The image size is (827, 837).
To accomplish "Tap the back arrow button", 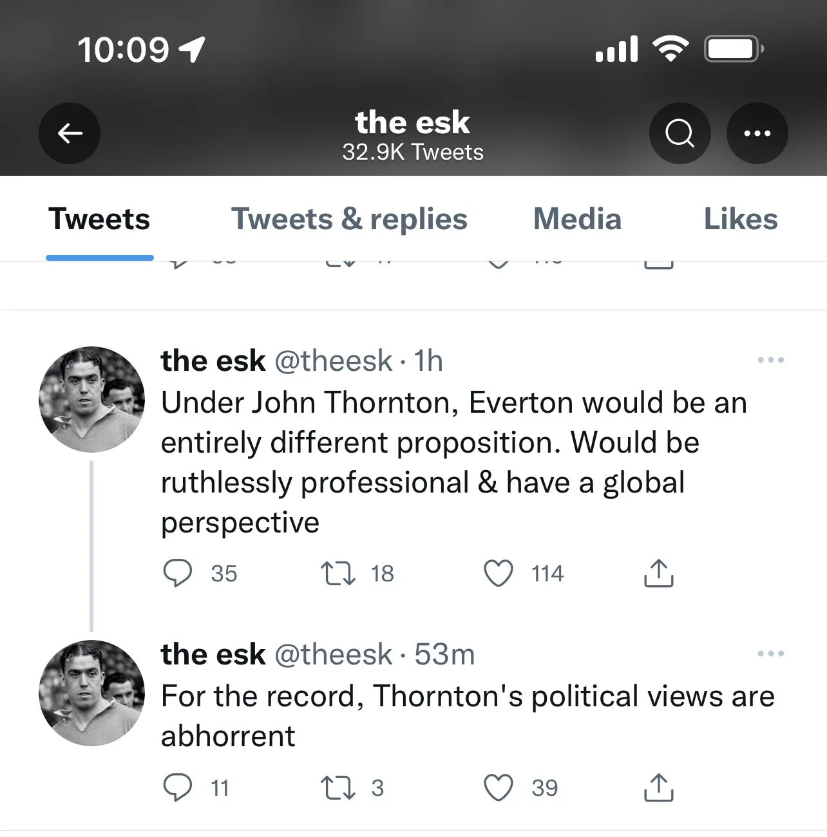I will pyautogui.click(x=70, y=133).
